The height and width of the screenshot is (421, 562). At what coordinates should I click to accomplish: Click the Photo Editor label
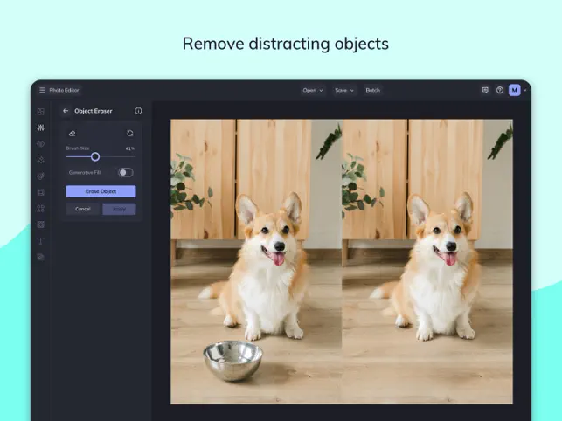[x=64, y=90]
